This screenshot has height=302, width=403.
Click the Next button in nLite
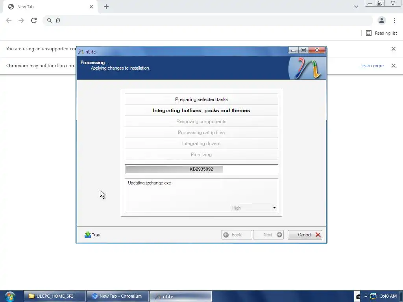268,235
